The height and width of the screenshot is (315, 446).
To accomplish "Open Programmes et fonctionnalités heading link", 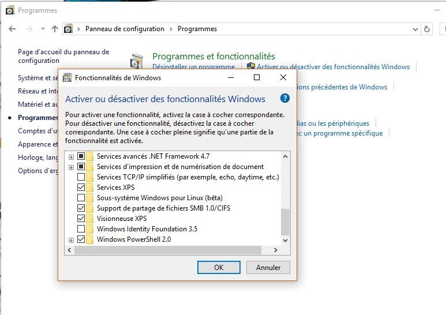I will click(x=213, y=57).
